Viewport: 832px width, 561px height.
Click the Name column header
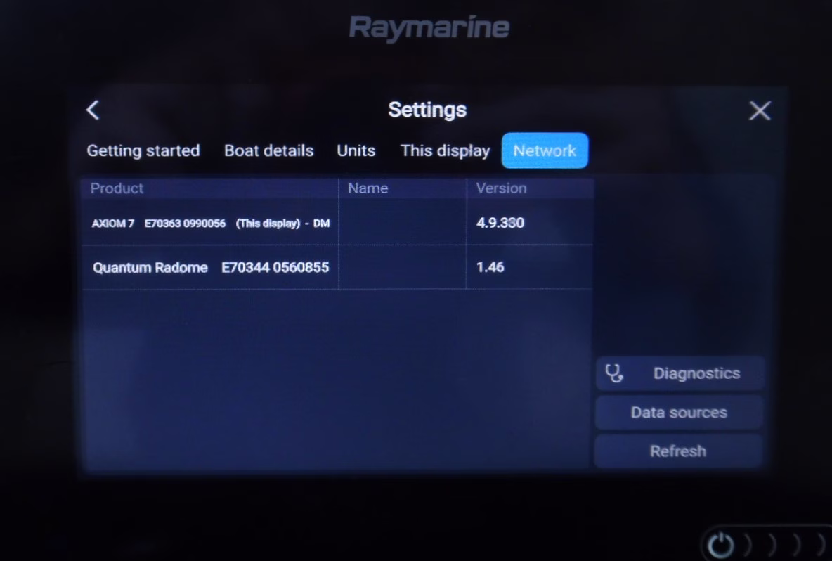point(402,188)
